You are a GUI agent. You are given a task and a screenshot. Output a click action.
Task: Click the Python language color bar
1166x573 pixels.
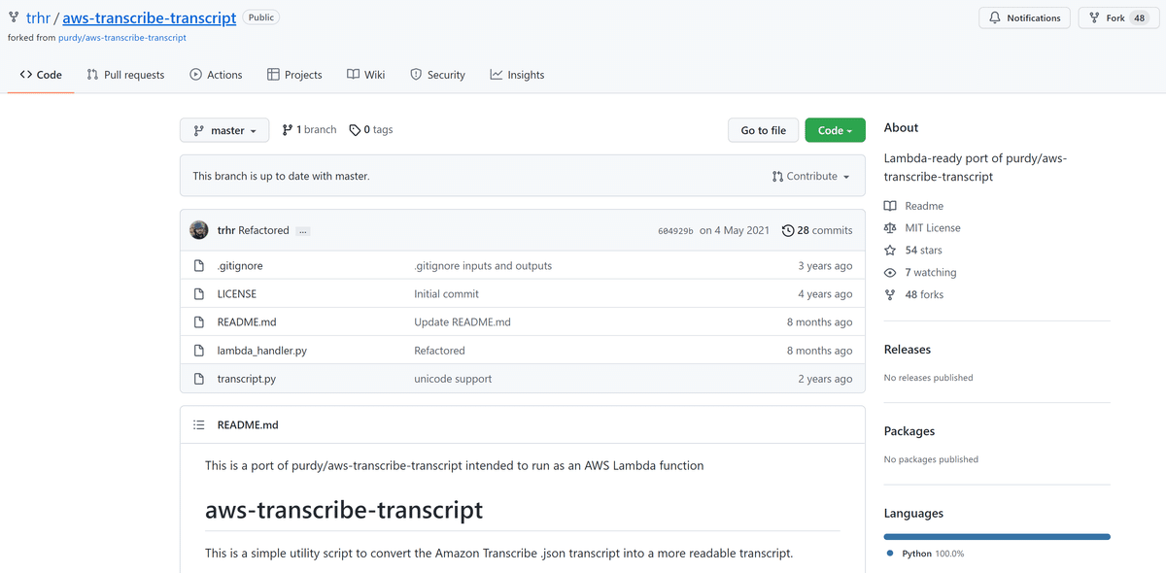tap(997, 536)
